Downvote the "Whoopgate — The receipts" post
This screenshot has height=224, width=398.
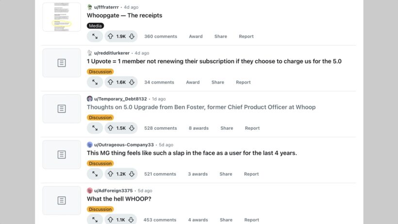132,36
